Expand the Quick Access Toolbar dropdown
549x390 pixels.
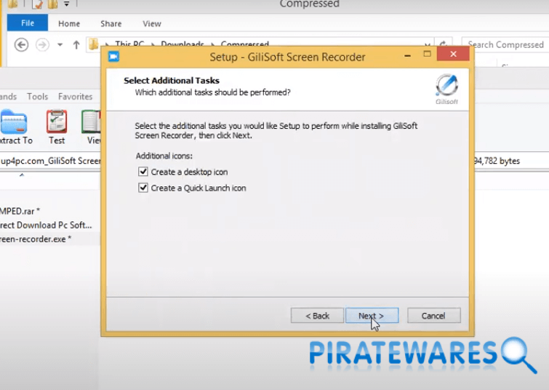(x=65, y=4)
